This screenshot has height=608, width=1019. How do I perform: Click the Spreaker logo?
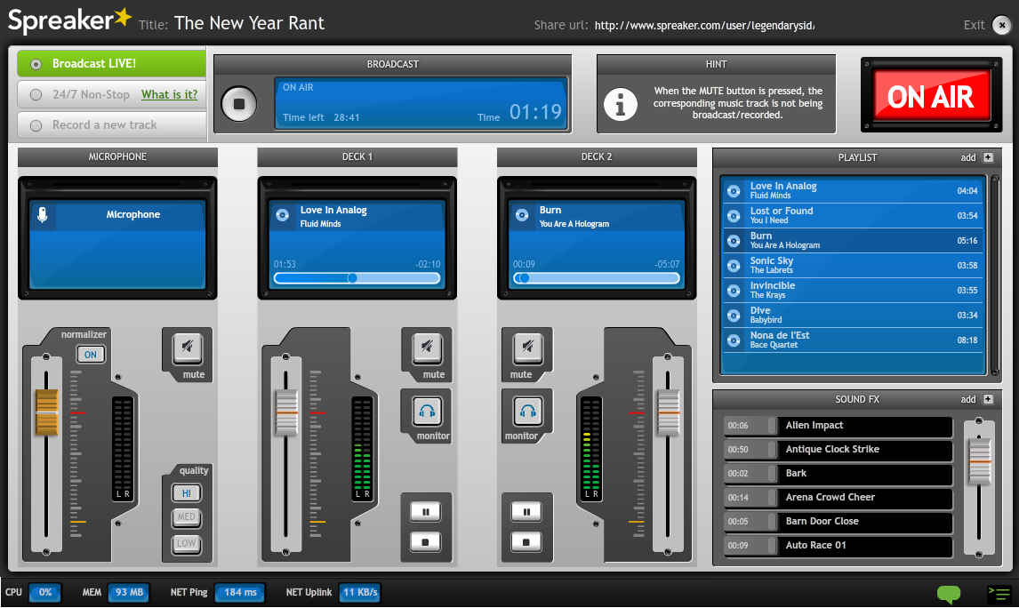69,20
